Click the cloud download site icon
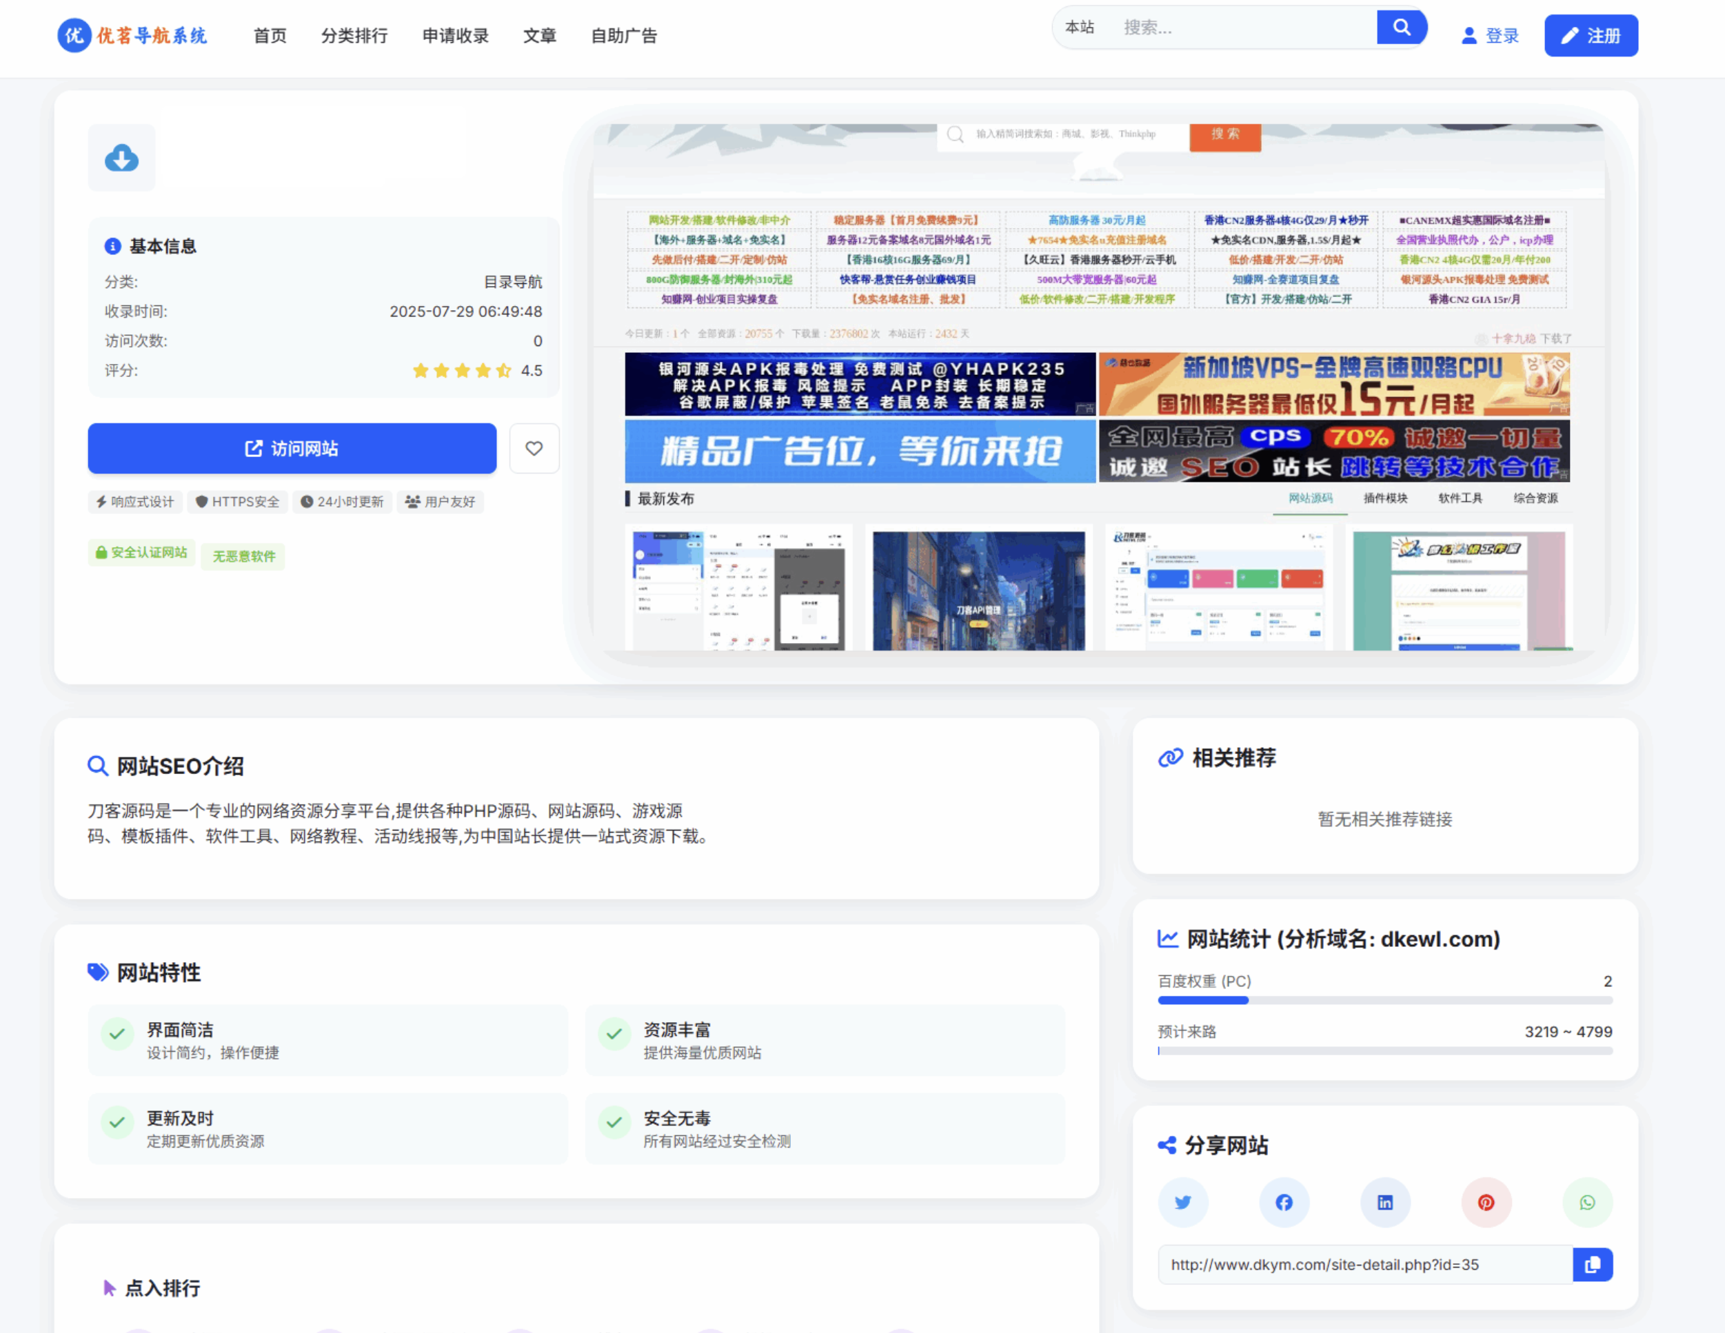Image resolution: width=1725 pixels, height=1333 pixels. click(121, 158)
